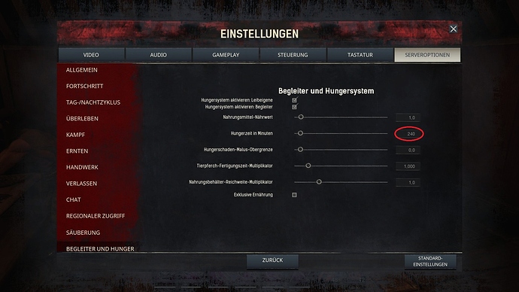
Task: Select Regionaler Zugriff in the sidebar
Action: point(96,216)
